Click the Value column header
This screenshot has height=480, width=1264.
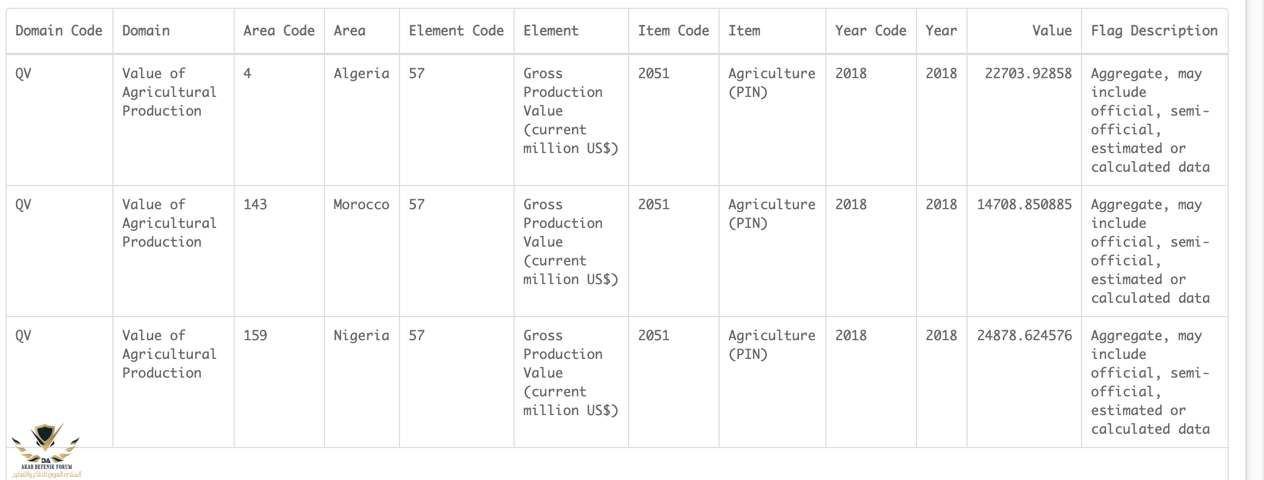pos(1051,31)
